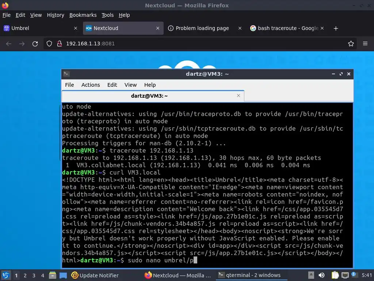Open Firefox History menu
Viewport: 374px width, 281px height.
pyautogui.click(x=56, y=15)
